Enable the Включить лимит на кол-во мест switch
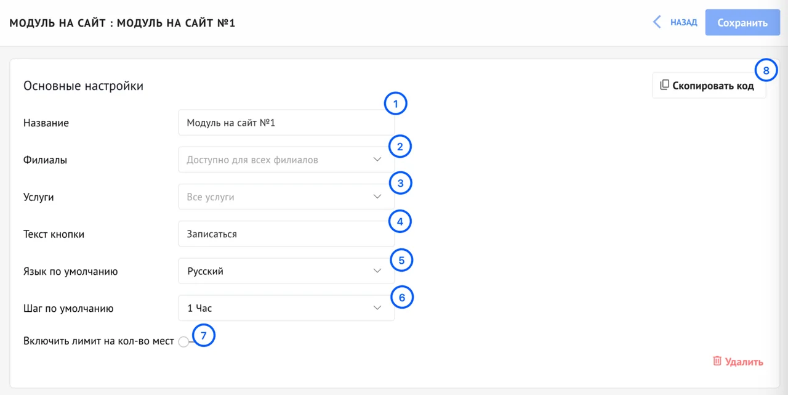The image size is (788, 395). [x=183, y=341]
